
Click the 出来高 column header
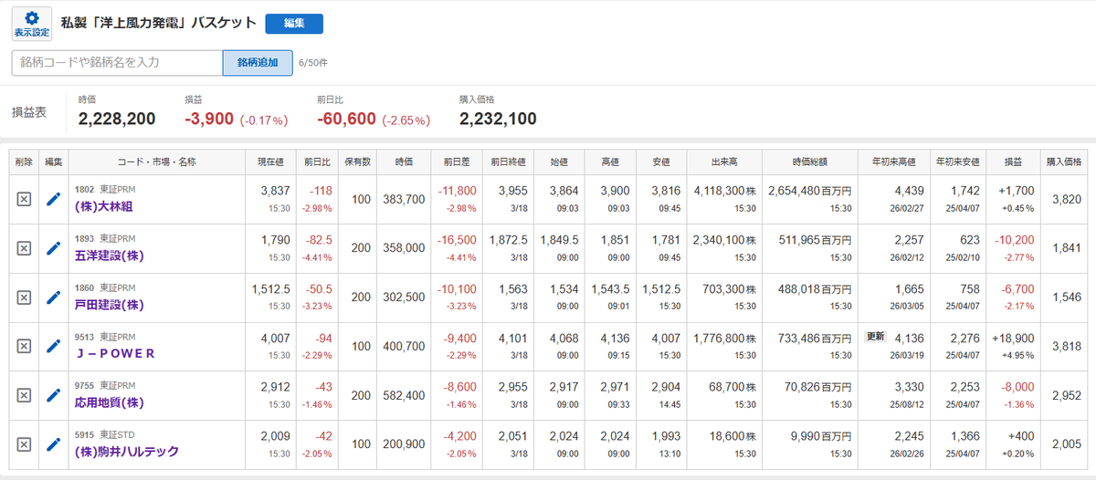[724, 162]
